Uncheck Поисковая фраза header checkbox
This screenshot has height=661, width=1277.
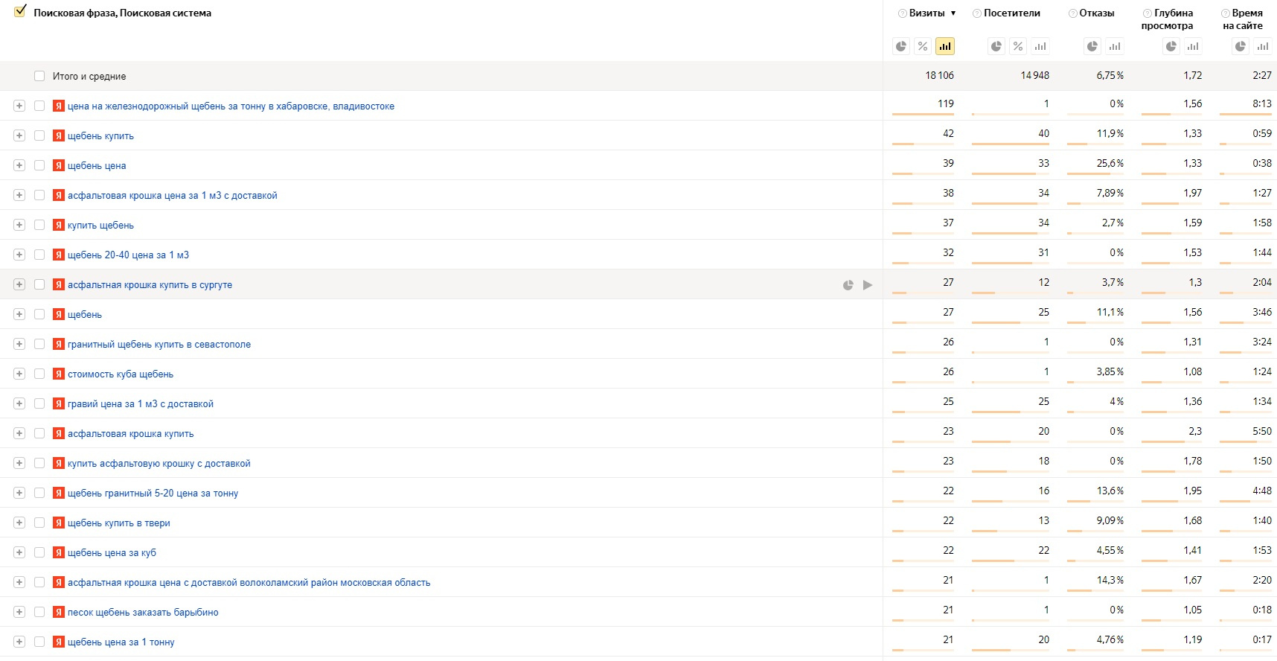(x=21, y=12)
